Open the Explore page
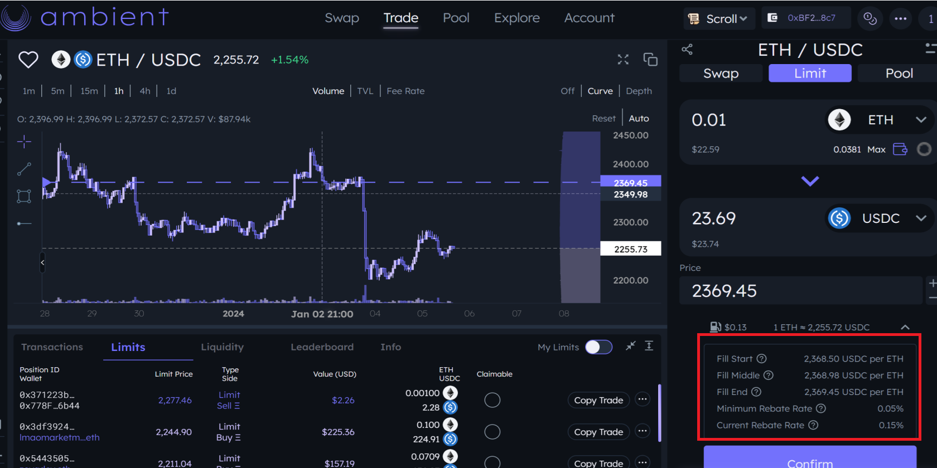Image resolution: width=937 pixels, height=468 pixels. [517, 18]
